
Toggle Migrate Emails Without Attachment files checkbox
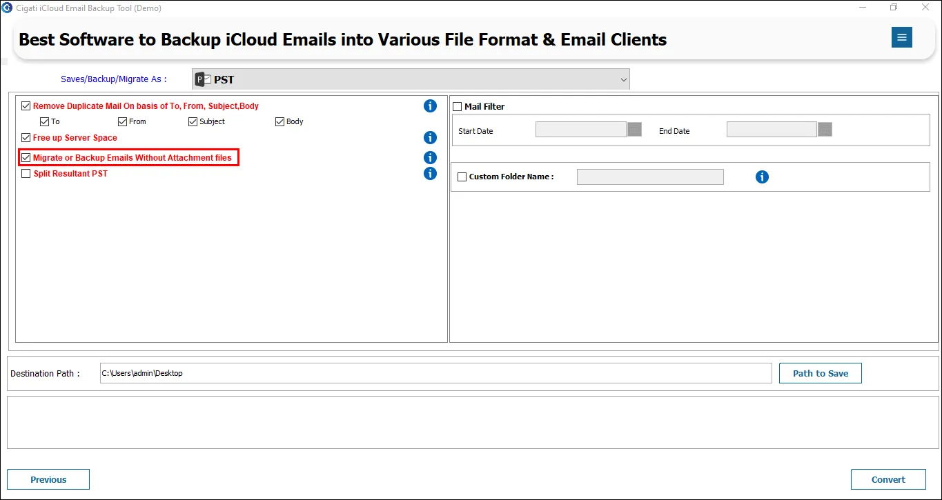[26, 158]
